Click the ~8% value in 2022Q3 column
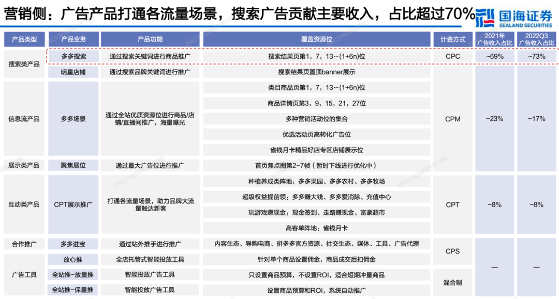Image resolution: width=559 pixels, height=299 pixels. tap(536, 204)
